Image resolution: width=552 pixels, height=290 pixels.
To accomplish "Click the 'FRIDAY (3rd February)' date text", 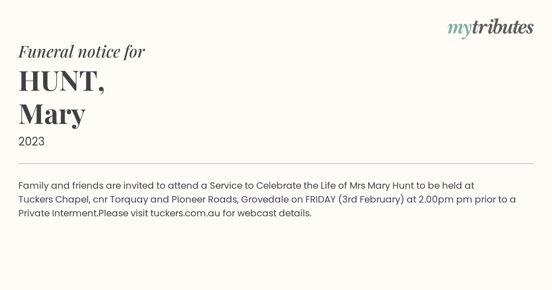I will coord(355,199).
